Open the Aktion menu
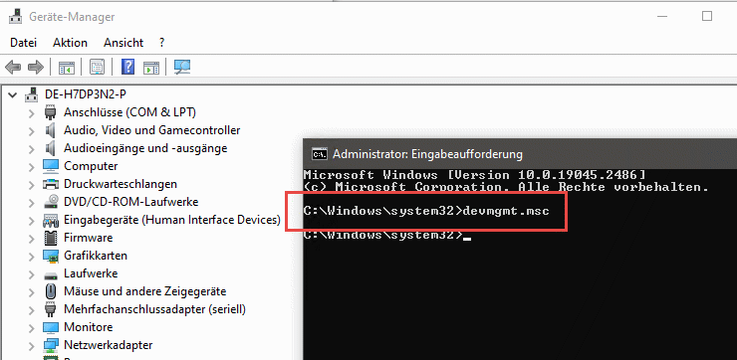 coord(70,43)
